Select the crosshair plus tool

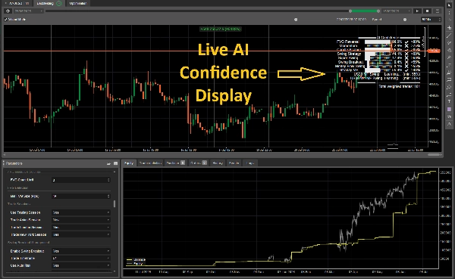(449, 28)
